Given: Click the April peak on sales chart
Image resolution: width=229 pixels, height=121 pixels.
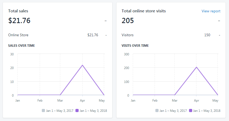Looking at the screenshot, I should pyautogui.click(x=82, y=65).
